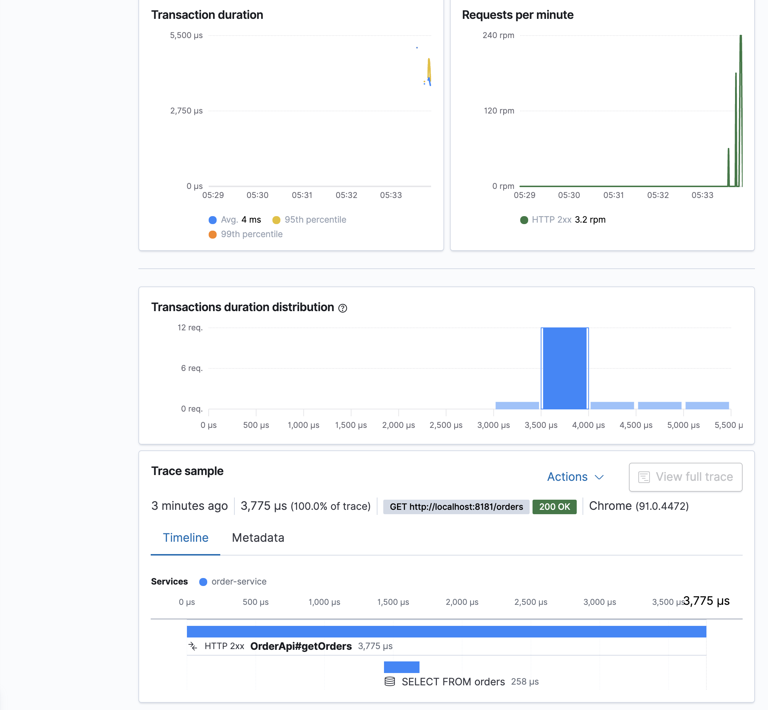Select the Timeline tab
The height and width of the screenshot is (710, 768).
pos(185,537)
